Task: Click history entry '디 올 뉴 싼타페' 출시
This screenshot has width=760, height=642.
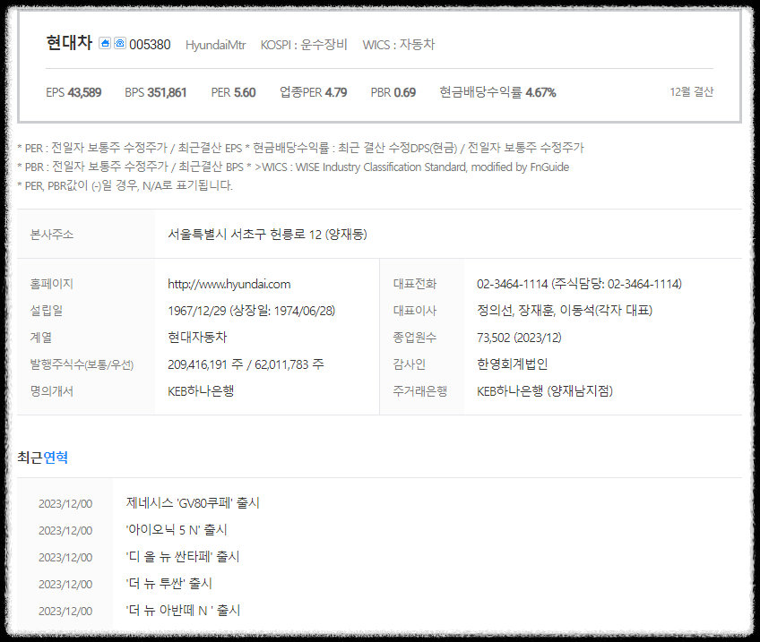Action: click(x=183, y=557)
